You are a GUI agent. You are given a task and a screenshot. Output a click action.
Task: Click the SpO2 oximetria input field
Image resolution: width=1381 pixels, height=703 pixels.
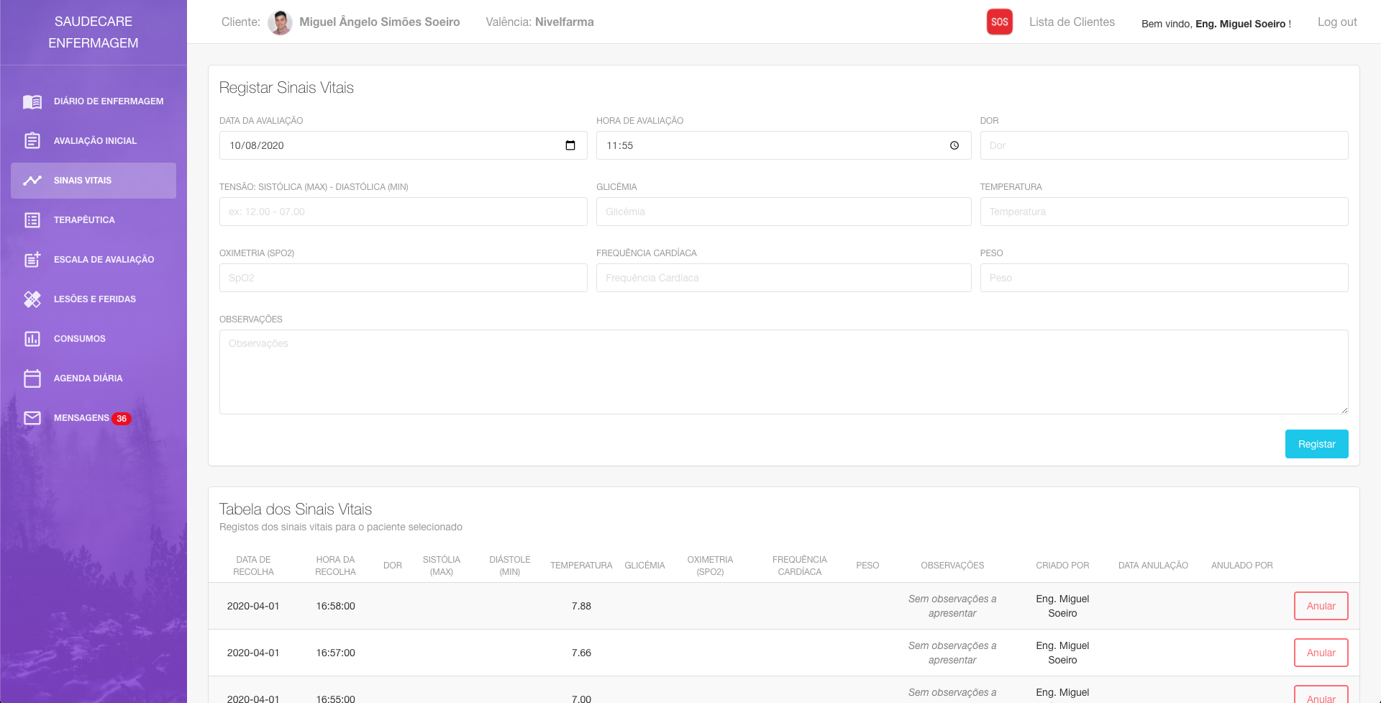[403, 278]
